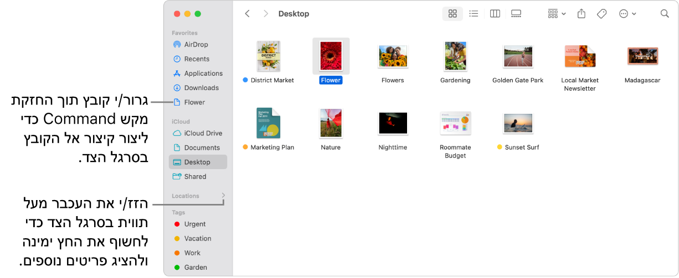Select the green Garden tag
The height and width of the screenshot is (278, 679).
(x=198, y=267)
